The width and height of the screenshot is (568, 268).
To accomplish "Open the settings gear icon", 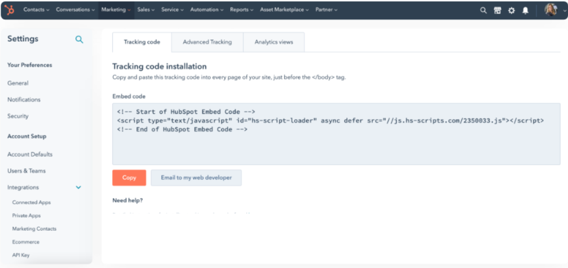I will click(x=511, y=11).
